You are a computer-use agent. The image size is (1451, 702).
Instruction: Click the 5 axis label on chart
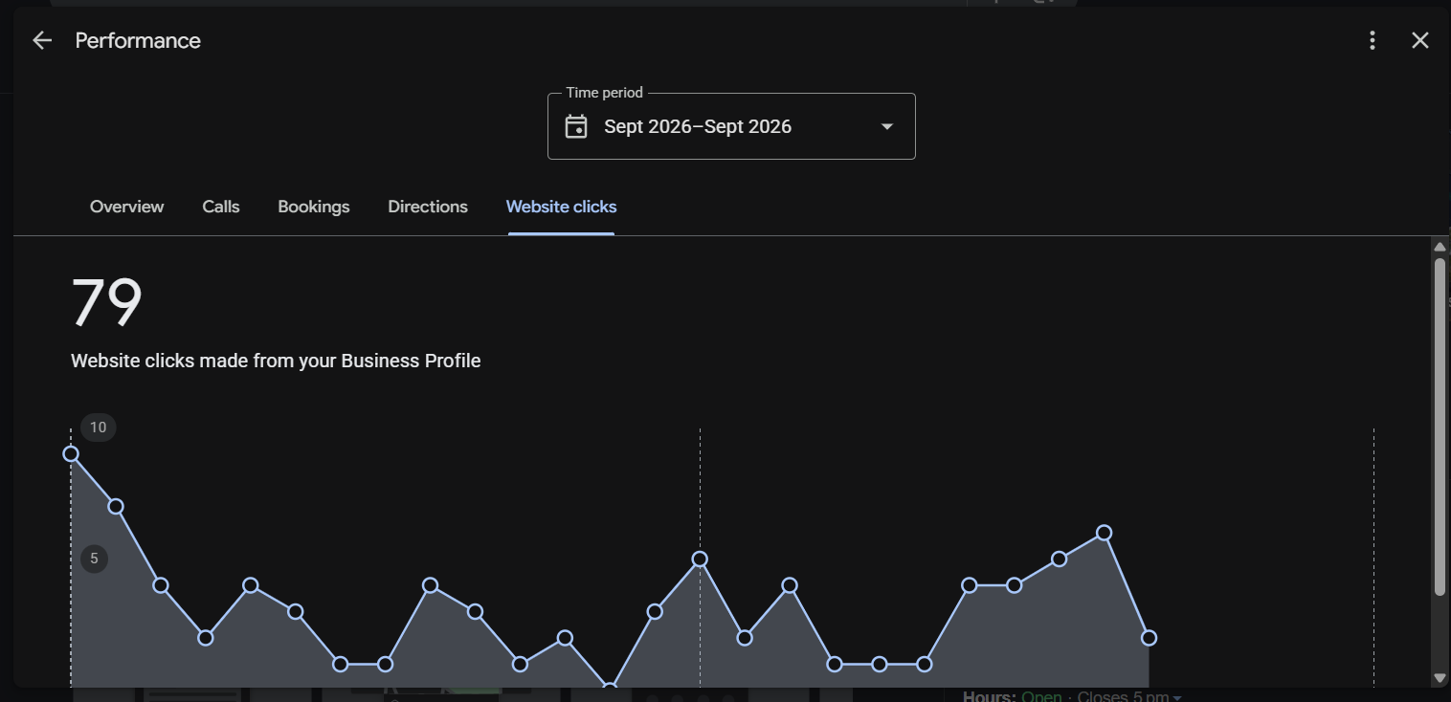coord(94,559)
